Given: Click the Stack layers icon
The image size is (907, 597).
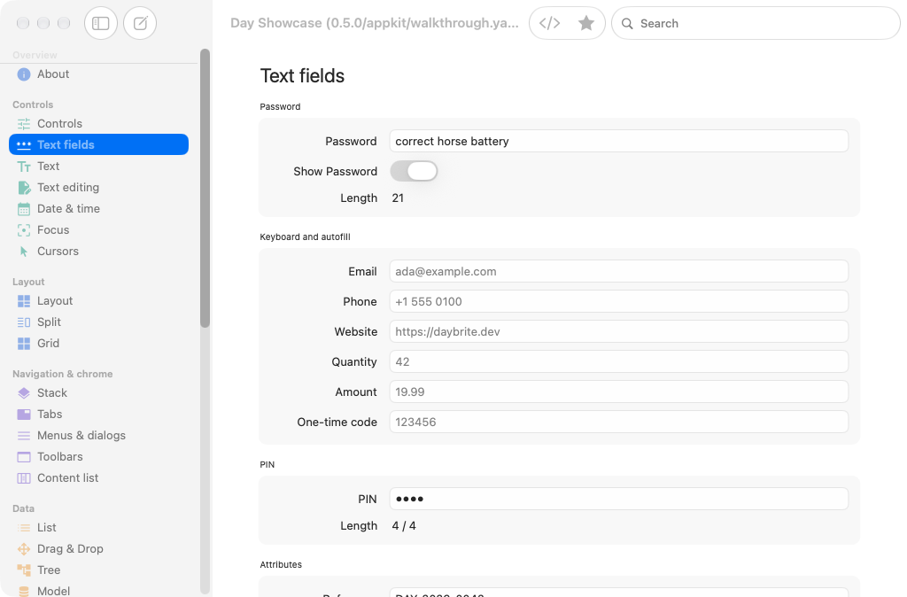Looking at the screenshot, I should [x=24, y=393].
